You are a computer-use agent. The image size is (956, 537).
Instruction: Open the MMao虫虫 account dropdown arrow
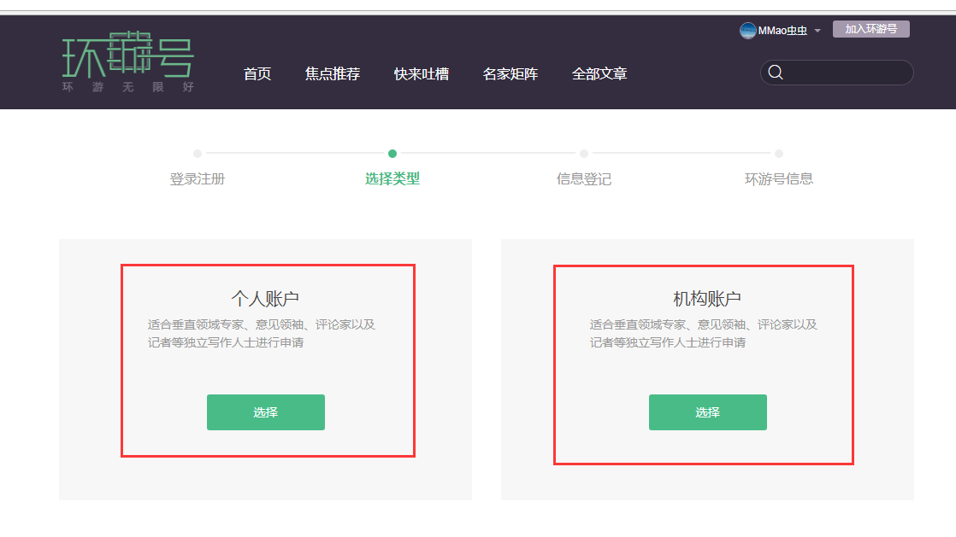tap(817, 31)
